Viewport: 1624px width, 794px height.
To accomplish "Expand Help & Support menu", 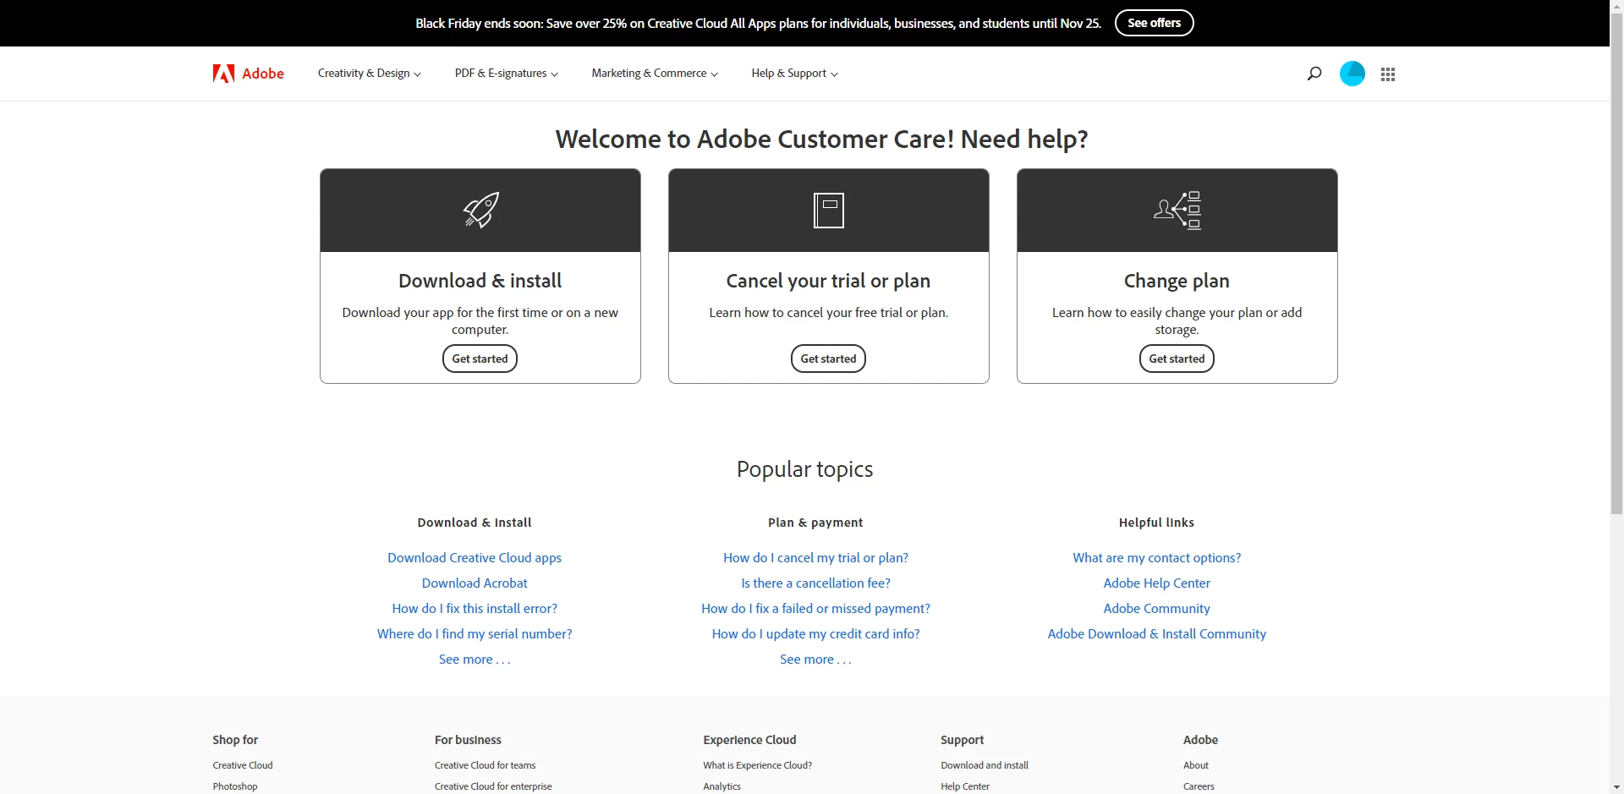I will (794, 74).
